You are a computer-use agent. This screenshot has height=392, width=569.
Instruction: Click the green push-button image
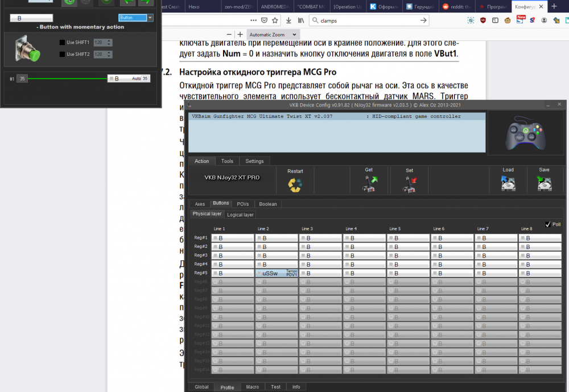click(x=27, y=48)
